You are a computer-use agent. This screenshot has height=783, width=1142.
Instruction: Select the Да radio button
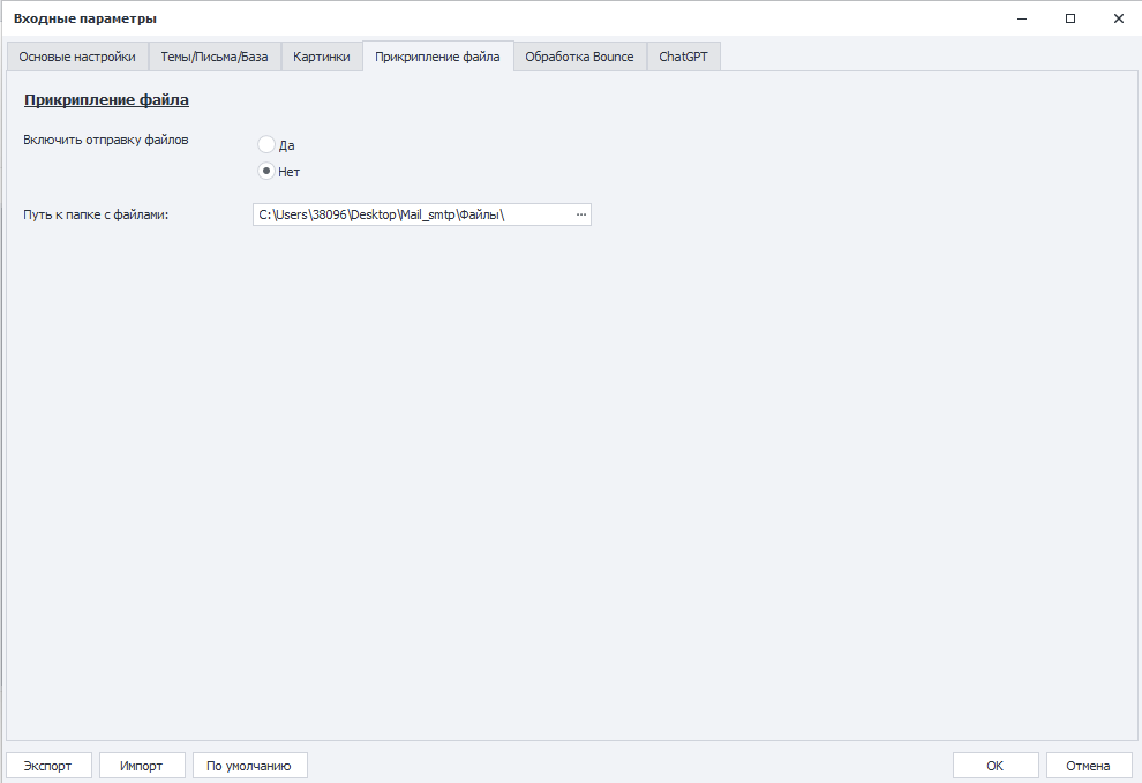266,145
